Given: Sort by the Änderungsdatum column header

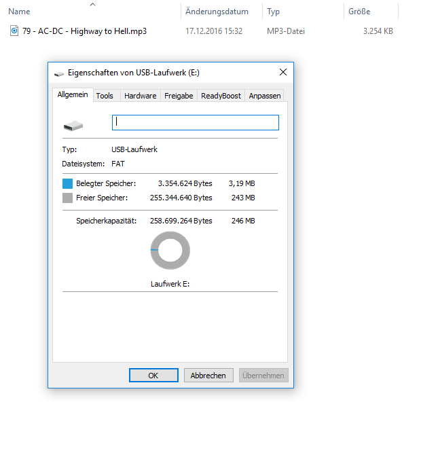Looking at the screenshot, I should [x=217, y=12].
